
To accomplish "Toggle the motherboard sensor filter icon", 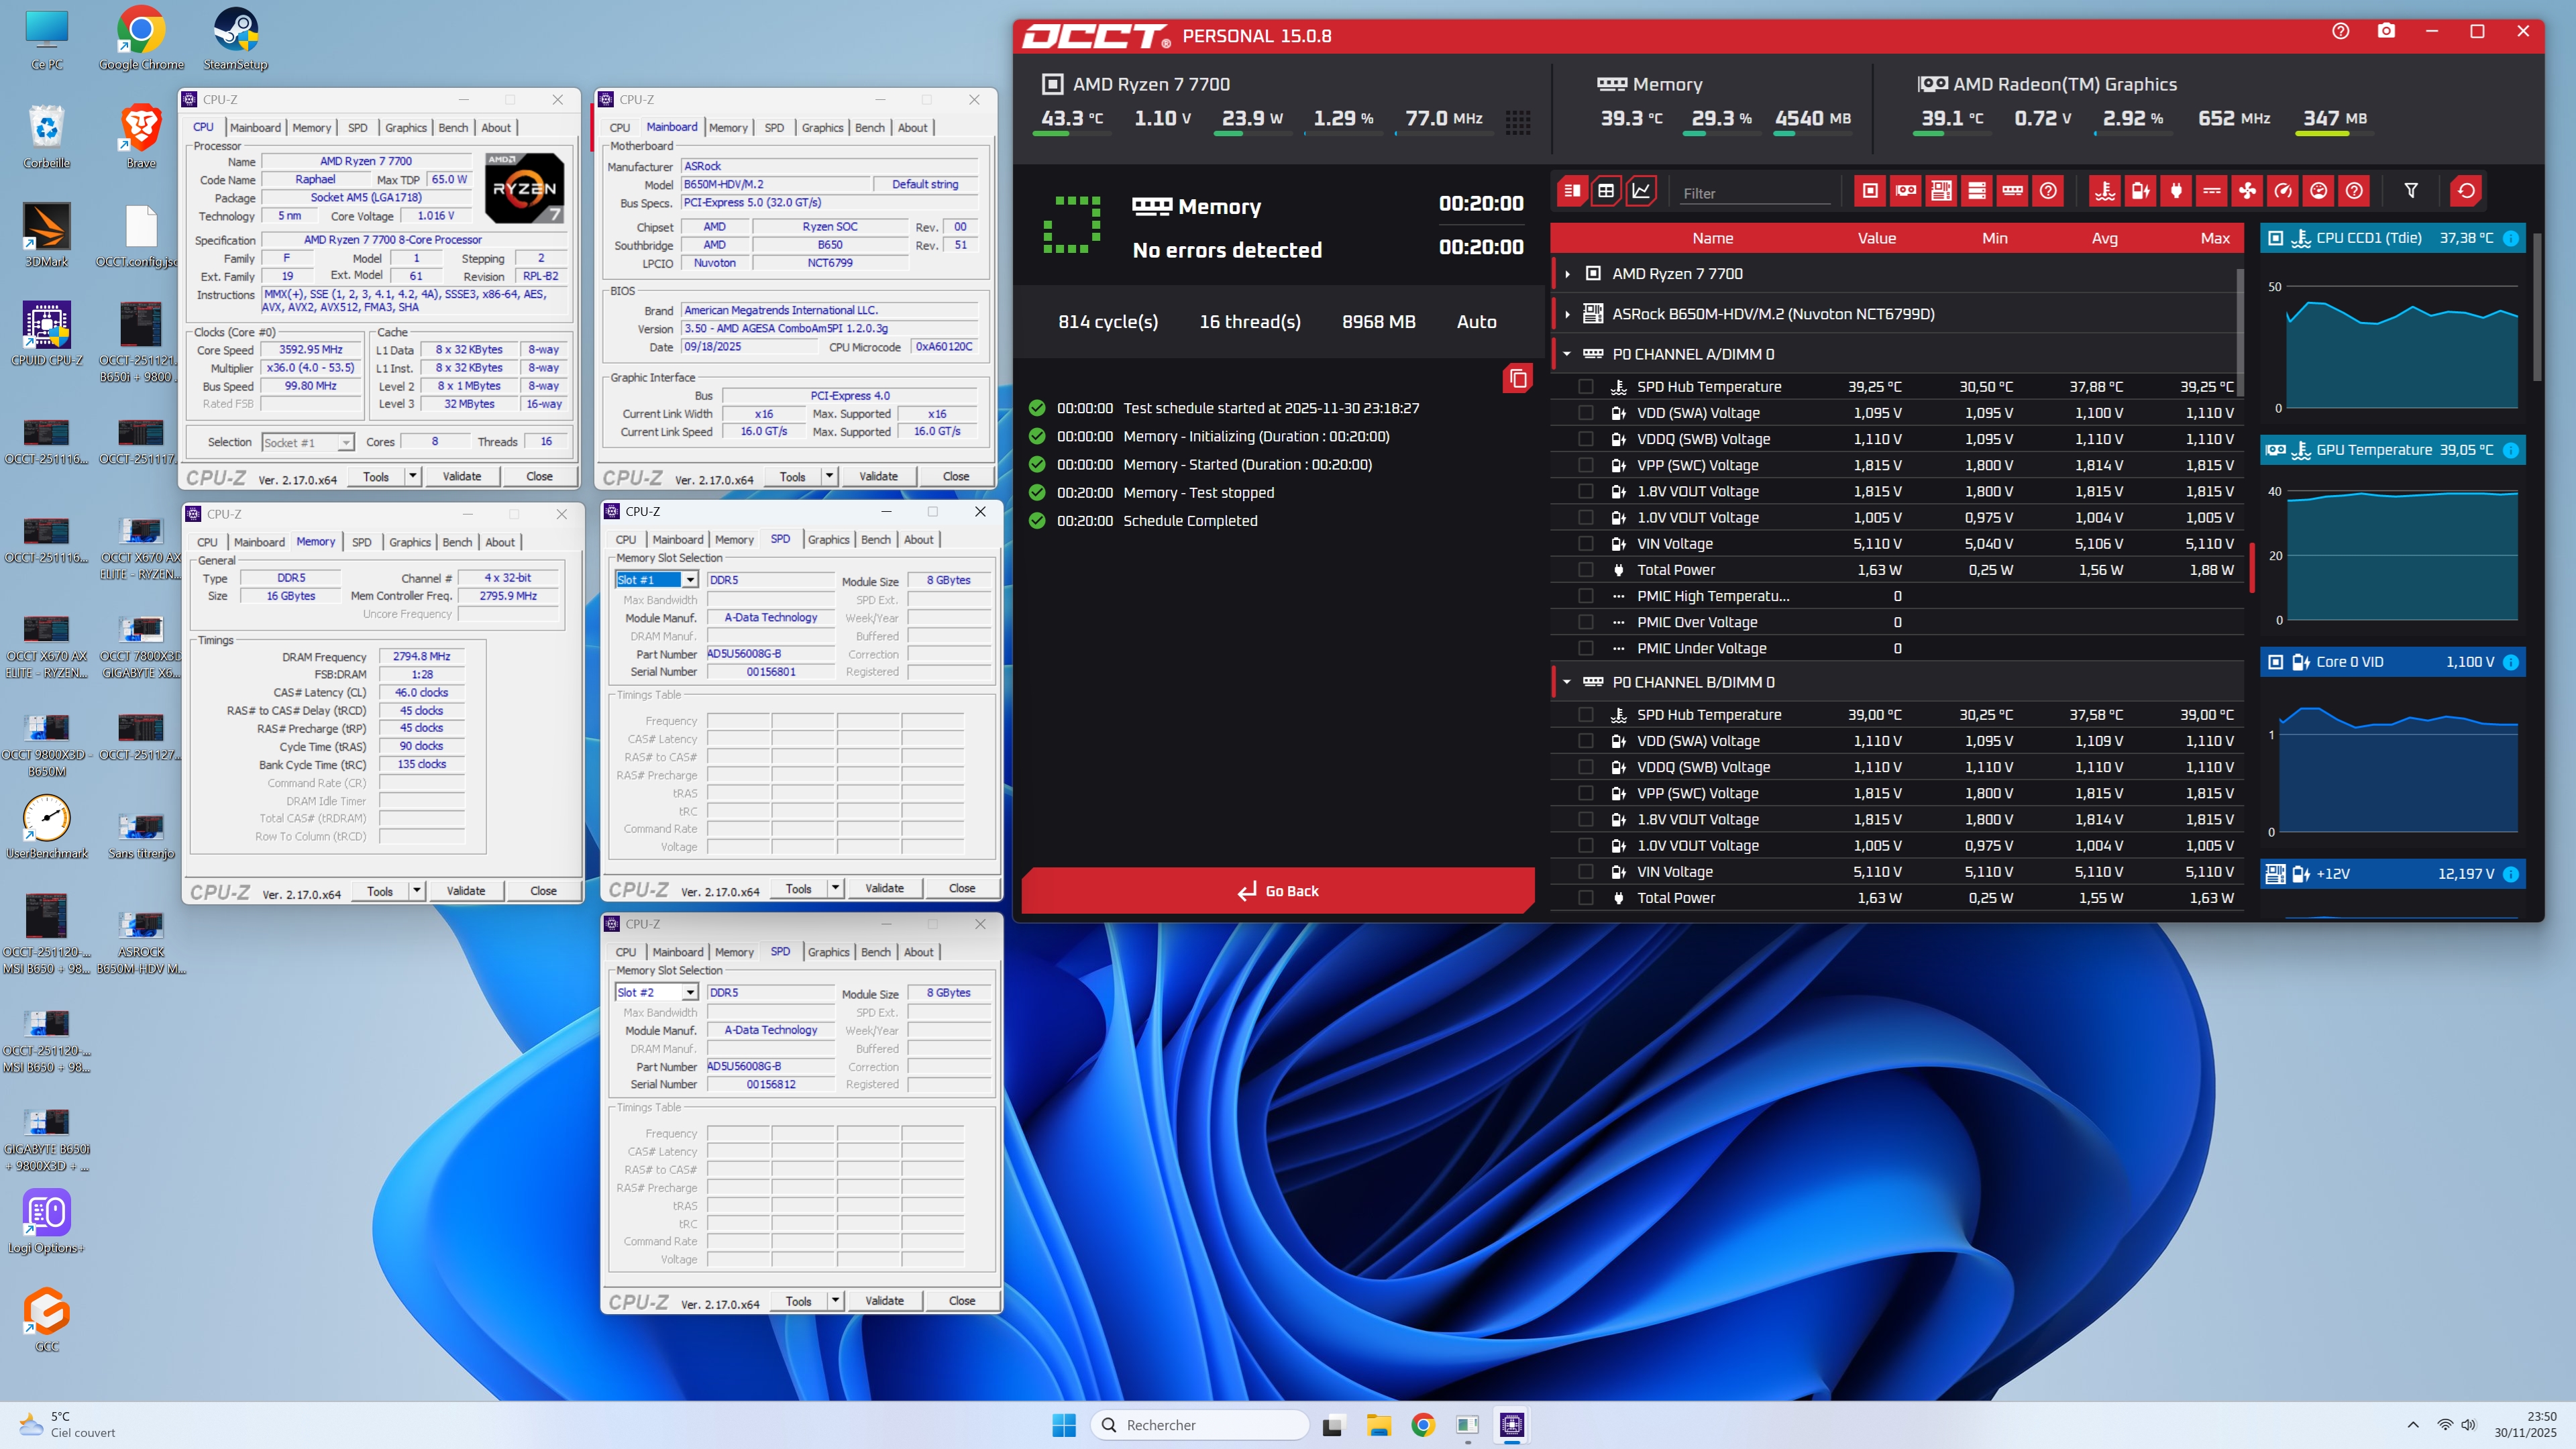I will [1941, 191].
